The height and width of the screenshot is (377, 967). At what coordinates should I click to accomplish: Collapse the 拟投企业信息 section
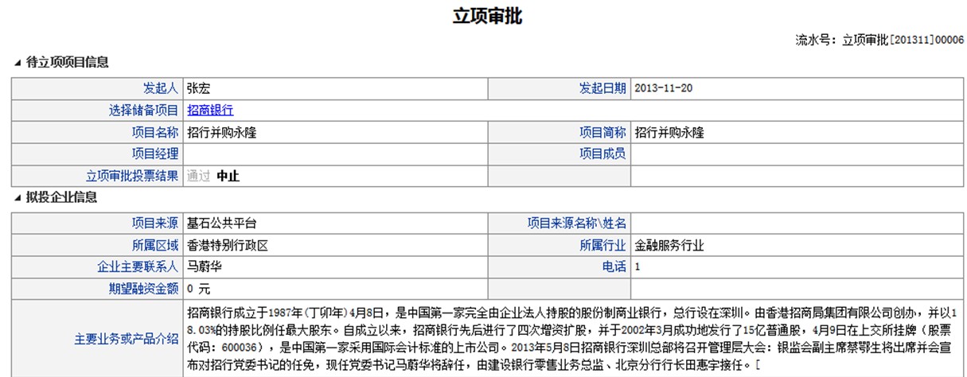point(18,198)
